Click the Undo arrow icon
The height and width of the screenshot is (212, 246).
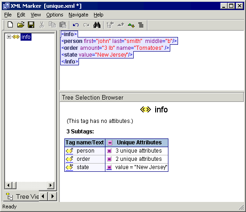(76, 25)
